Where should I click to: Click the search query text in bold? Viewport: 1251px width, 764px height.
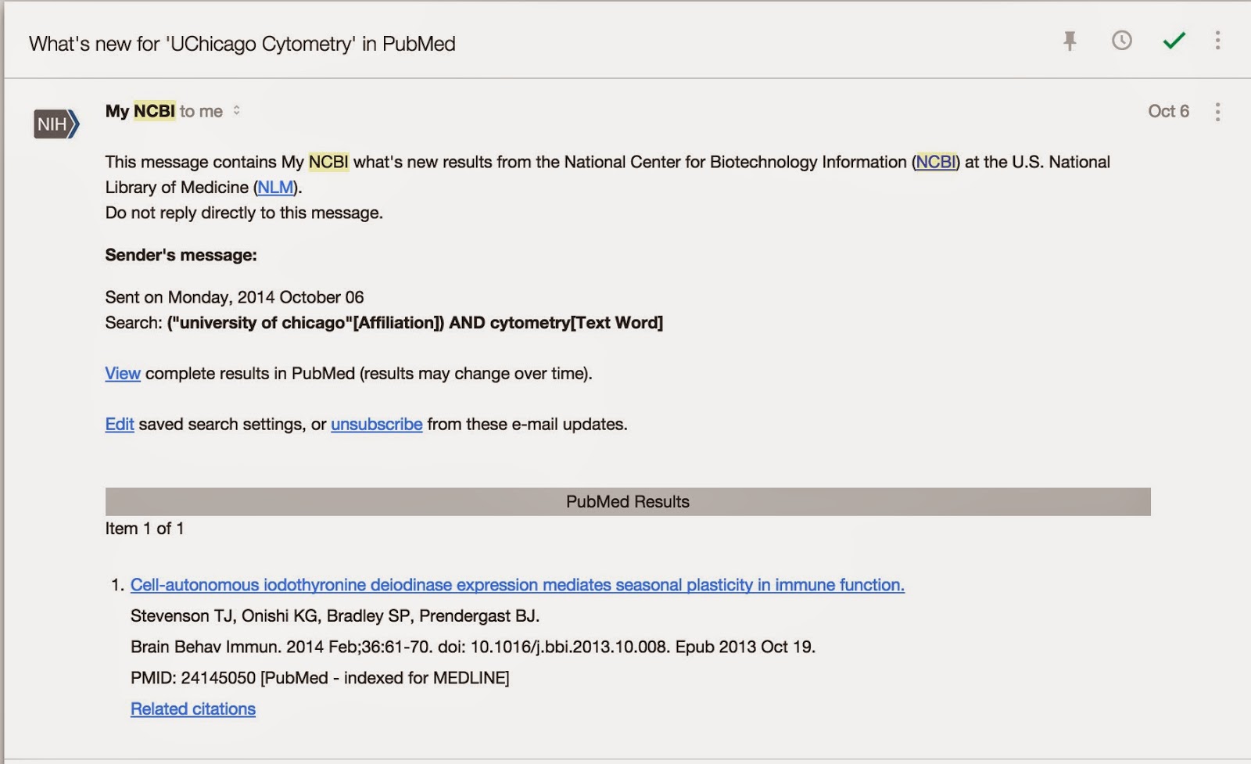click(415, 323)
